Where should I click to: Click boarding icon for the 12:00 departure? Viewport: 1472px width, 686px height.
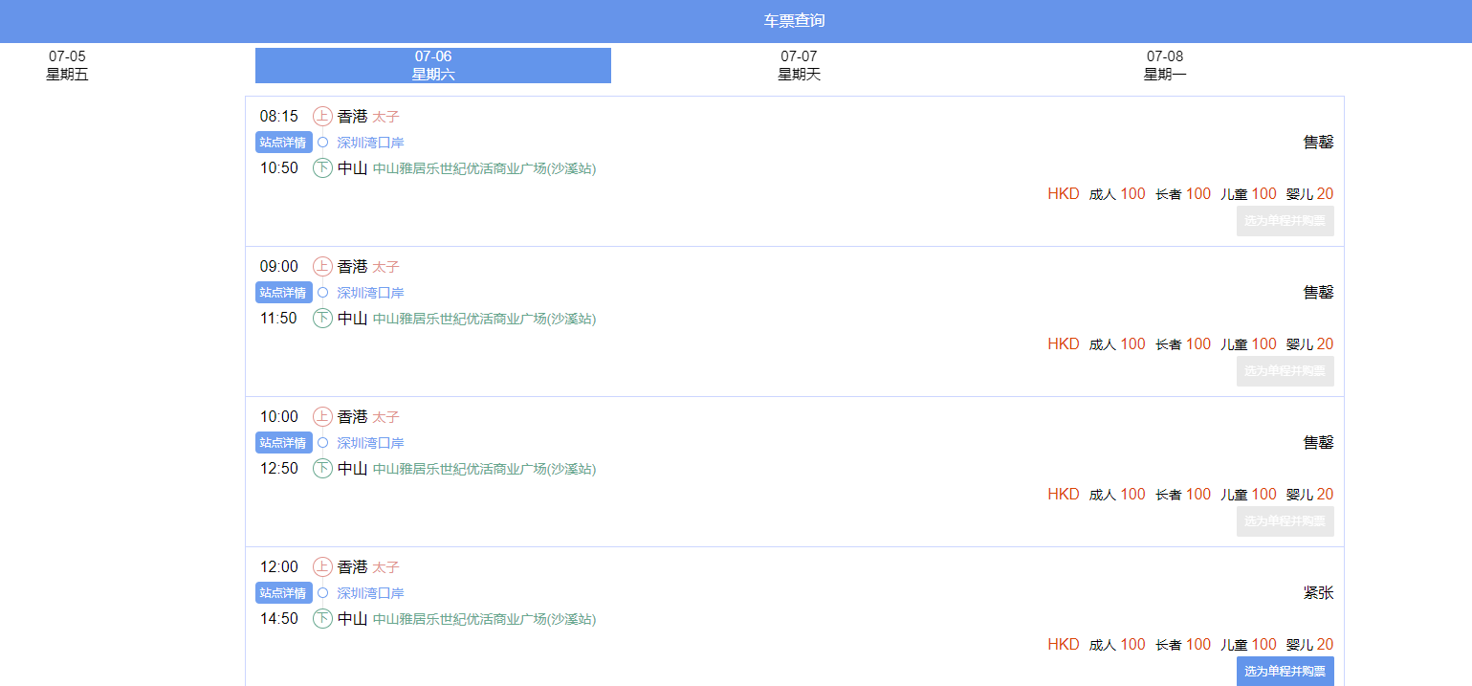[x=322, y=567]
